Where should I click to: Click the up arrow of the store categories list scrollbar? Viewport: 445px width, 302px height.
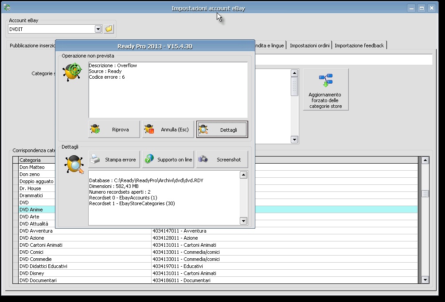coord(294,73)
